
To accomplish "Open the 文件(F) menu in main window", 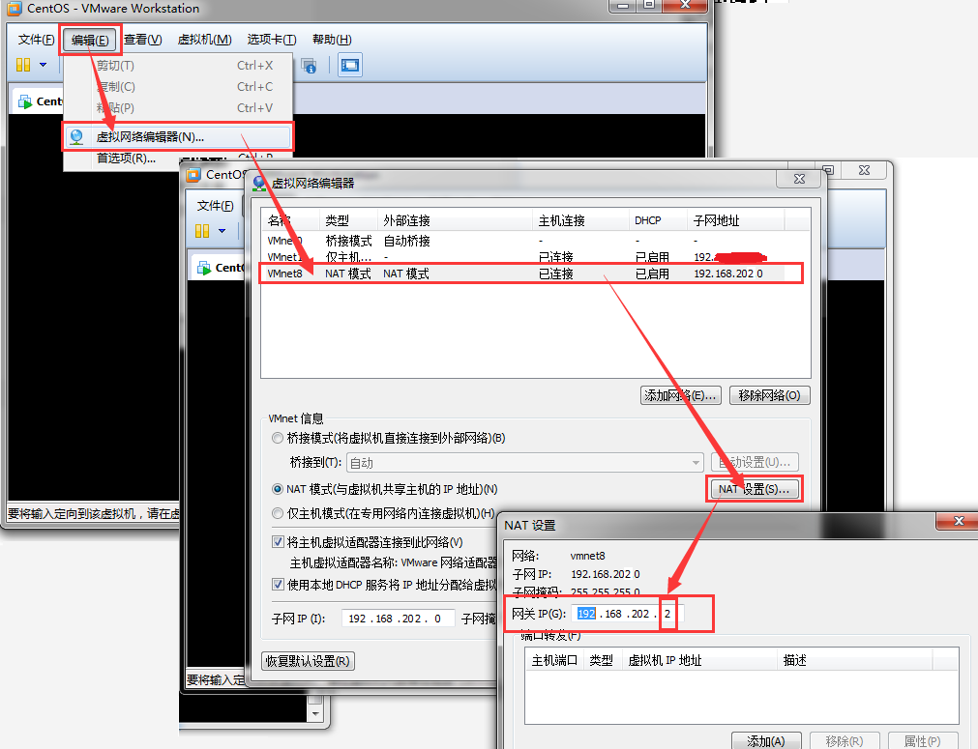I will pos(36,40).
